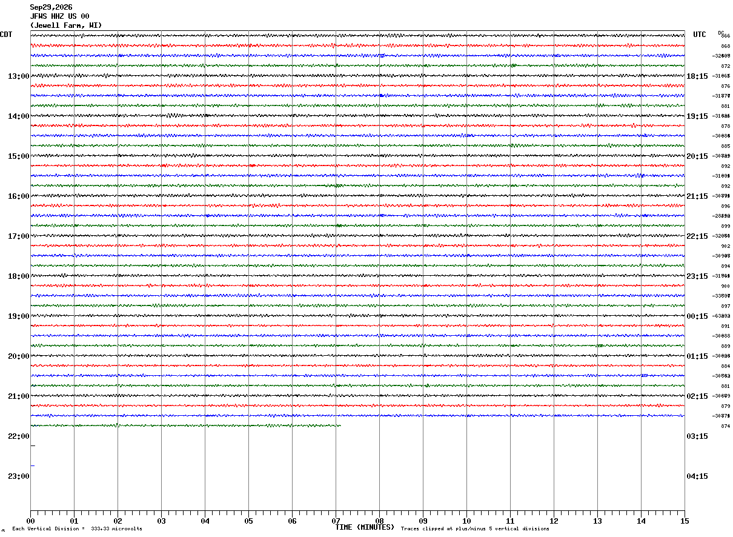The image size is (733, 537).
Task: Click the 04:15 UTC label
Action: pyautogui.click(x=697, y=476)
